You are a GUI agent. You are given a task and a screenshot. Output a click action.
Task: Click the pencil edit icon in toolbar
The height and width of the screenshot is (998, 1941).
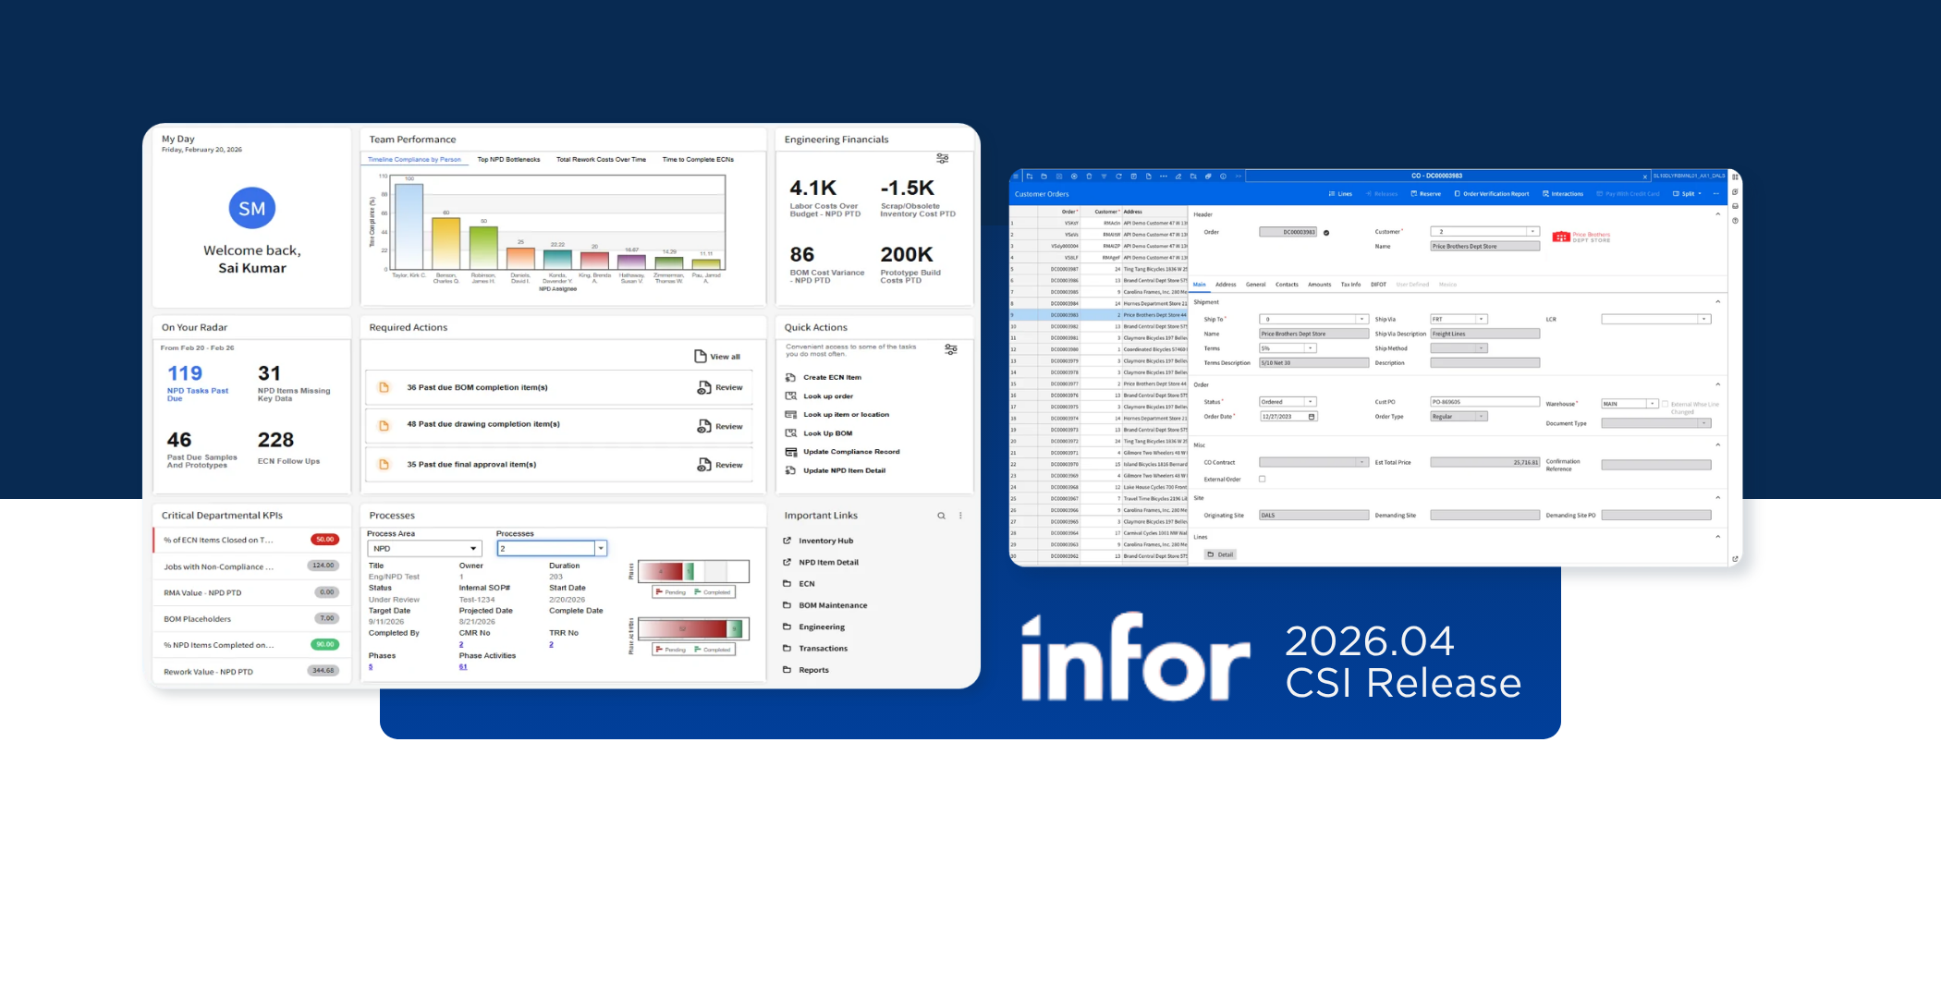coord(1178,176)
